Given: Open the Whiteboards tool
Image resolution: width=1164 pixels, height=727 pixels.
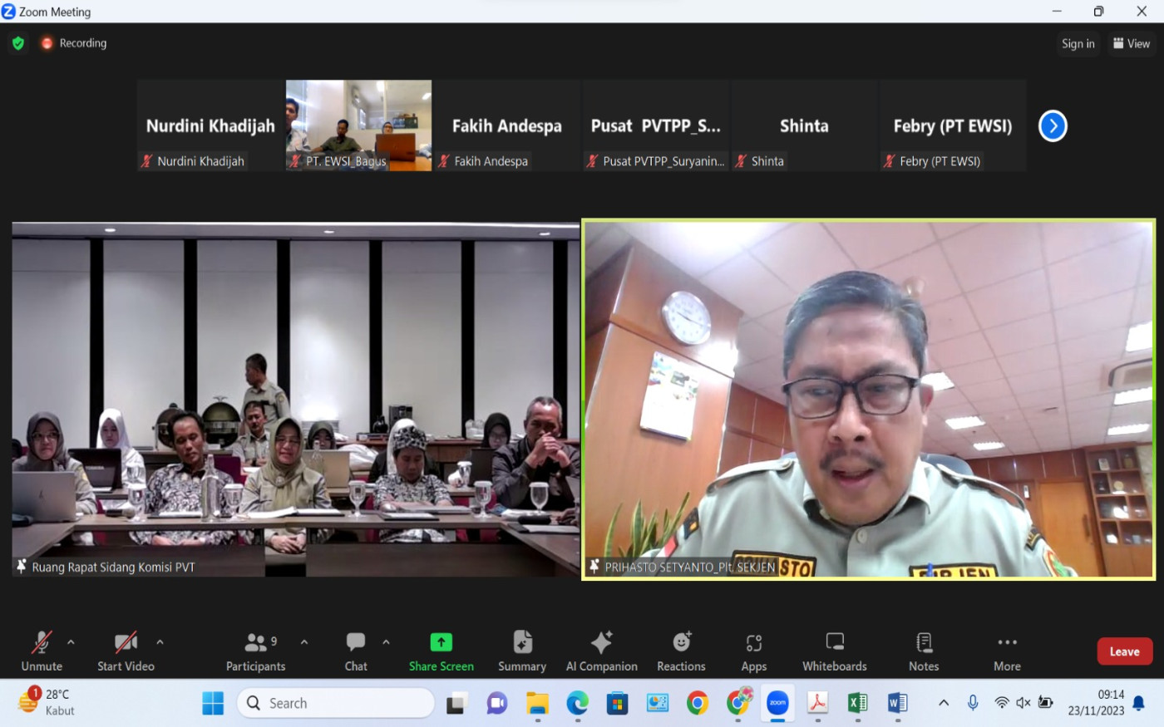Looking at the screenshot, I should pos(834,651).
